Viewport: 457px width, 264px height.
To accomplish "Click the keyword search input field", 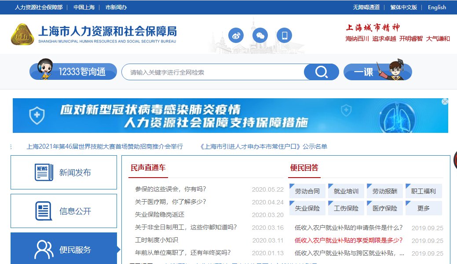I will point(213,72).
